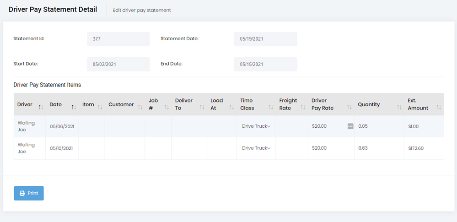Sort by Time Class column arrows

(271, 108)
